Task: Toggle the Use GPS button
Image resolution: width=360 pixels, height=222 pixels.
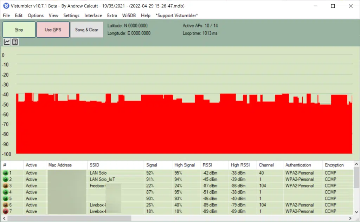Action: point(53,30)
